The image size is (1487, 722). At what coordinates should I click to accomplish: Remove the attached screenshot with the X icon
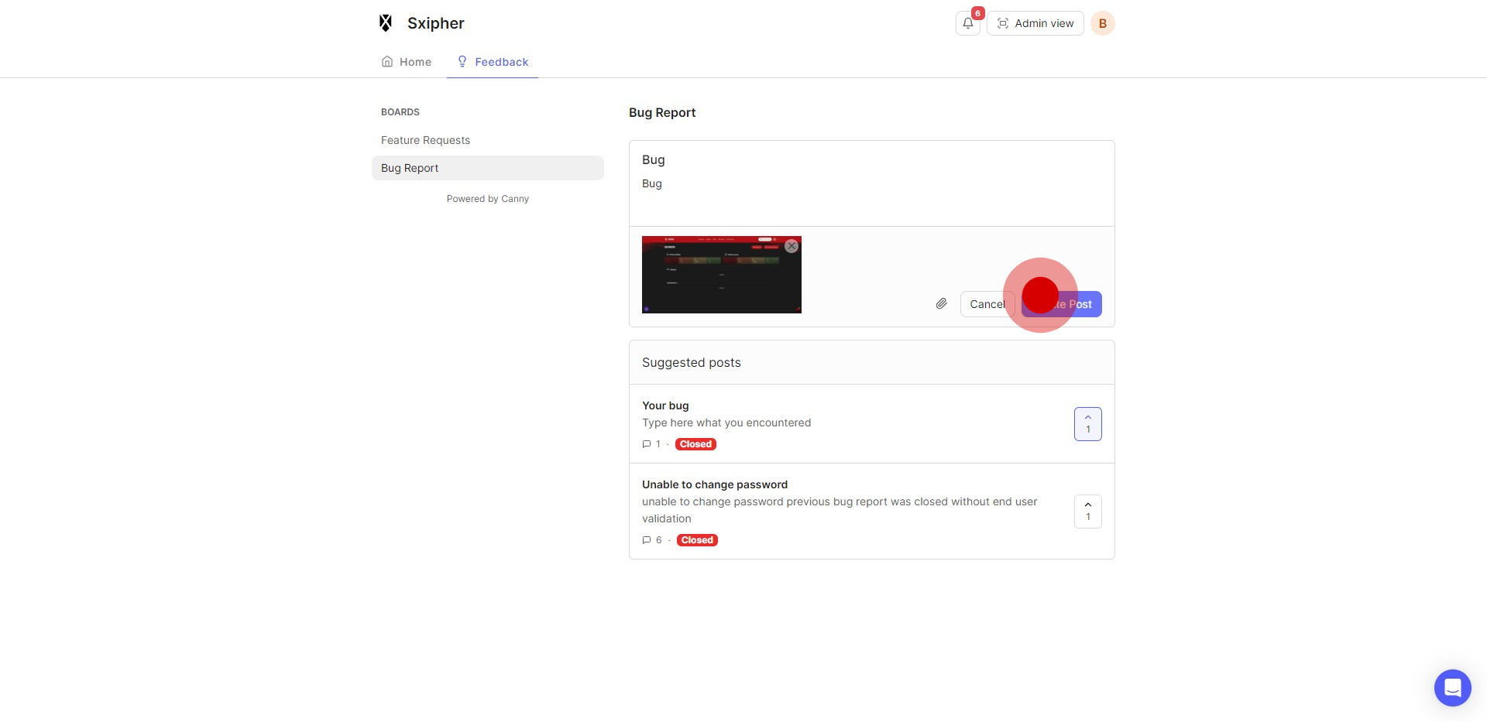point(791,246)
